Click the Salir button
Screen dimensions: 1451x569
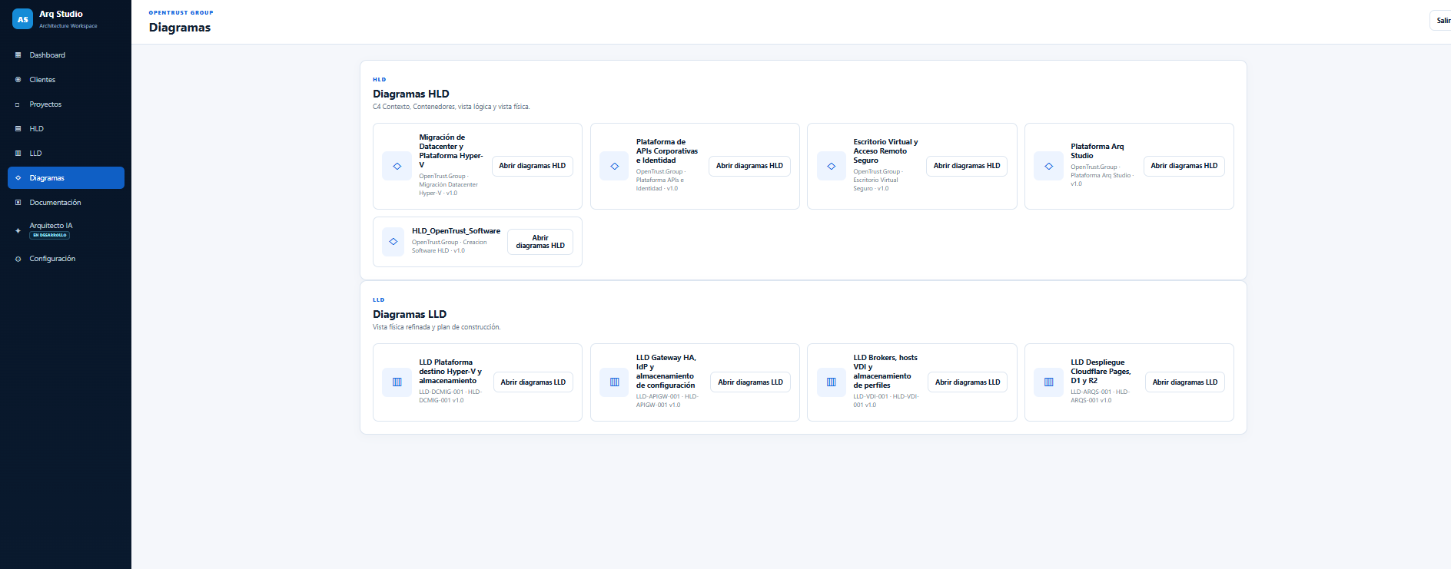tap(1442, 21)
